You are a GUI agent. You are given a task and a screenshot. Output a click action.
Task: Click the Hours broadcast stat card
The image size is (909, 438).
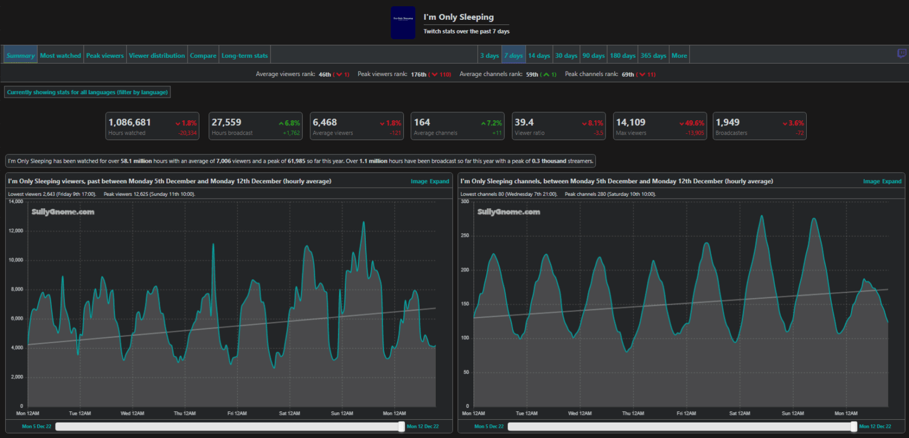coord(255,126)
